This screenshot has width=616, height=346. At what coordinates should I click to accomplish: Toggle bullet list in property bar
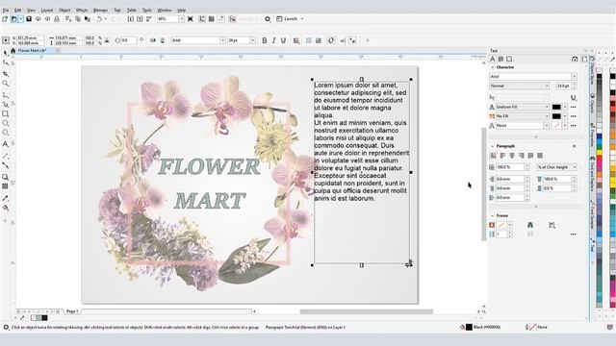click(x=309, y=40)
